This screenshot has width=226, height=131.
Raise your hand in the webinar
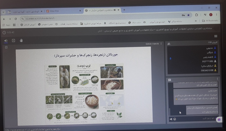click(x=21, y=40)
